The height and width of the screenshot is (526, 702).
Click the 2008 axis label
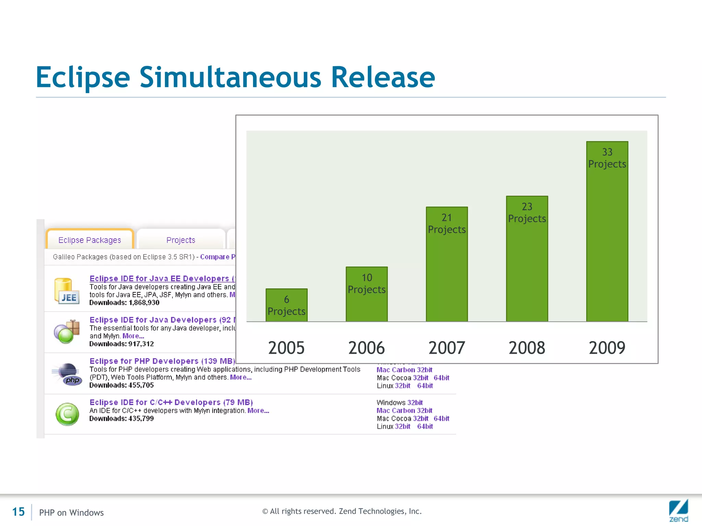point(527,348)
